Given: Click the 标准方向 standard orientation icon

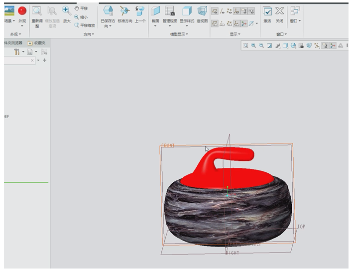Looking at the screenshot, I should pyautogui.click(x=124, y=11).
